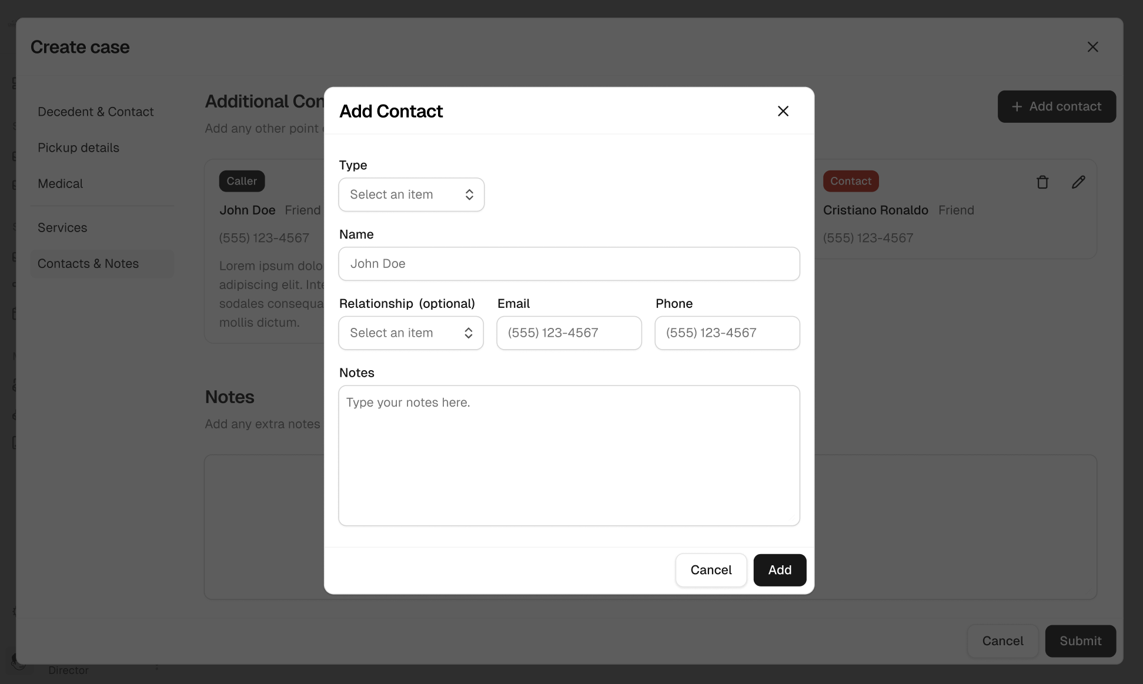Image resolution: width=1143 pixels, height=684 pixels.
Task: Delete the Cristiano Ronaldo contact
Action: tap(1042, 182)
